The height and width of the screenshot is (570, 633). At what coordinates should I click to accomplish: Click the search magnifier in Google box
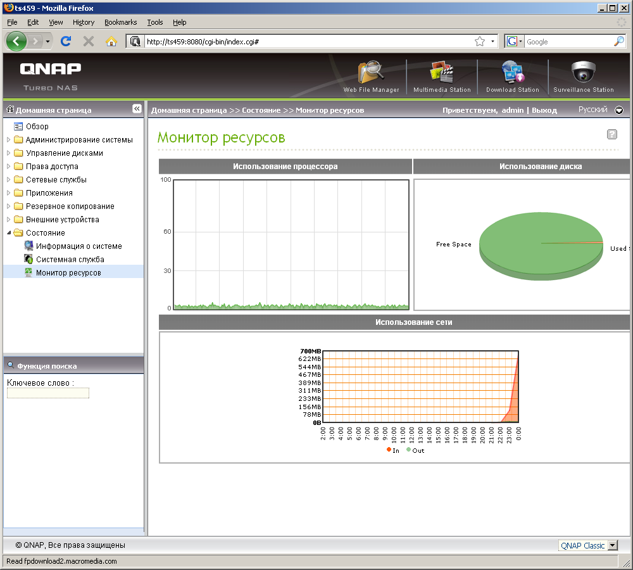click(x=618, y=41)
